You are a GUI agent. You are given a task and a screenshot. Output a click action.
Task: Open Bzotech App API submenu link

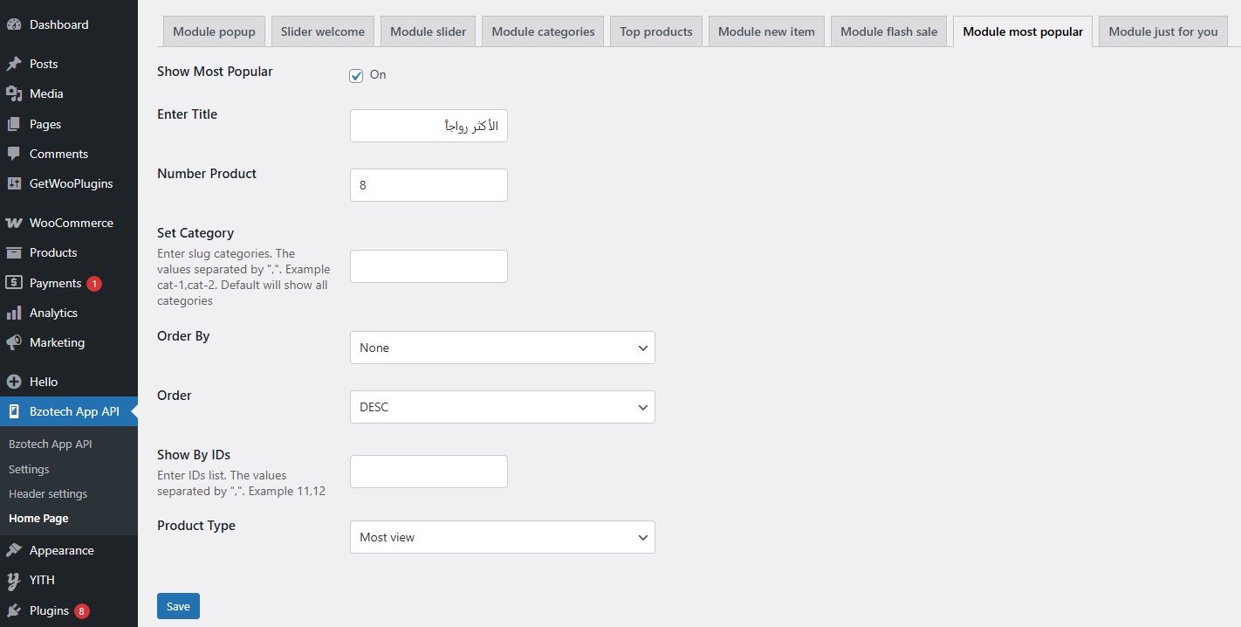[50, 444]
